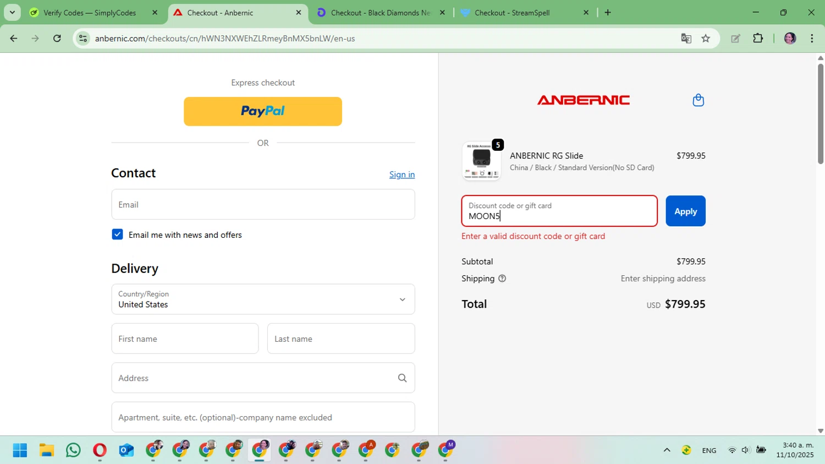The height and width of the screenshot is (464, 825).
Task: Open WhatsApp from the taskbar
Action: click(x=73, y=450)
